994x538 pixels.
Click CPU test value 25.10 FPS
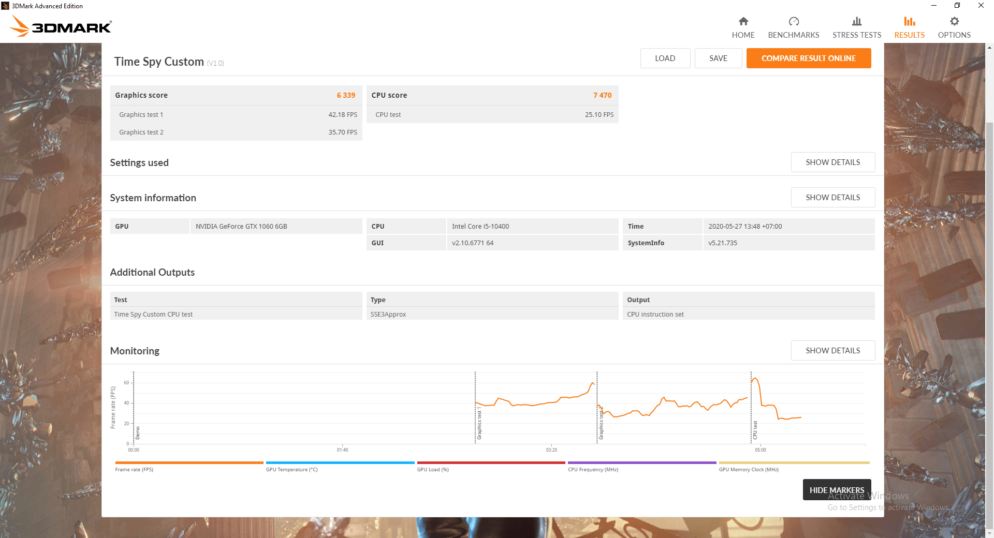pos(599,115)
